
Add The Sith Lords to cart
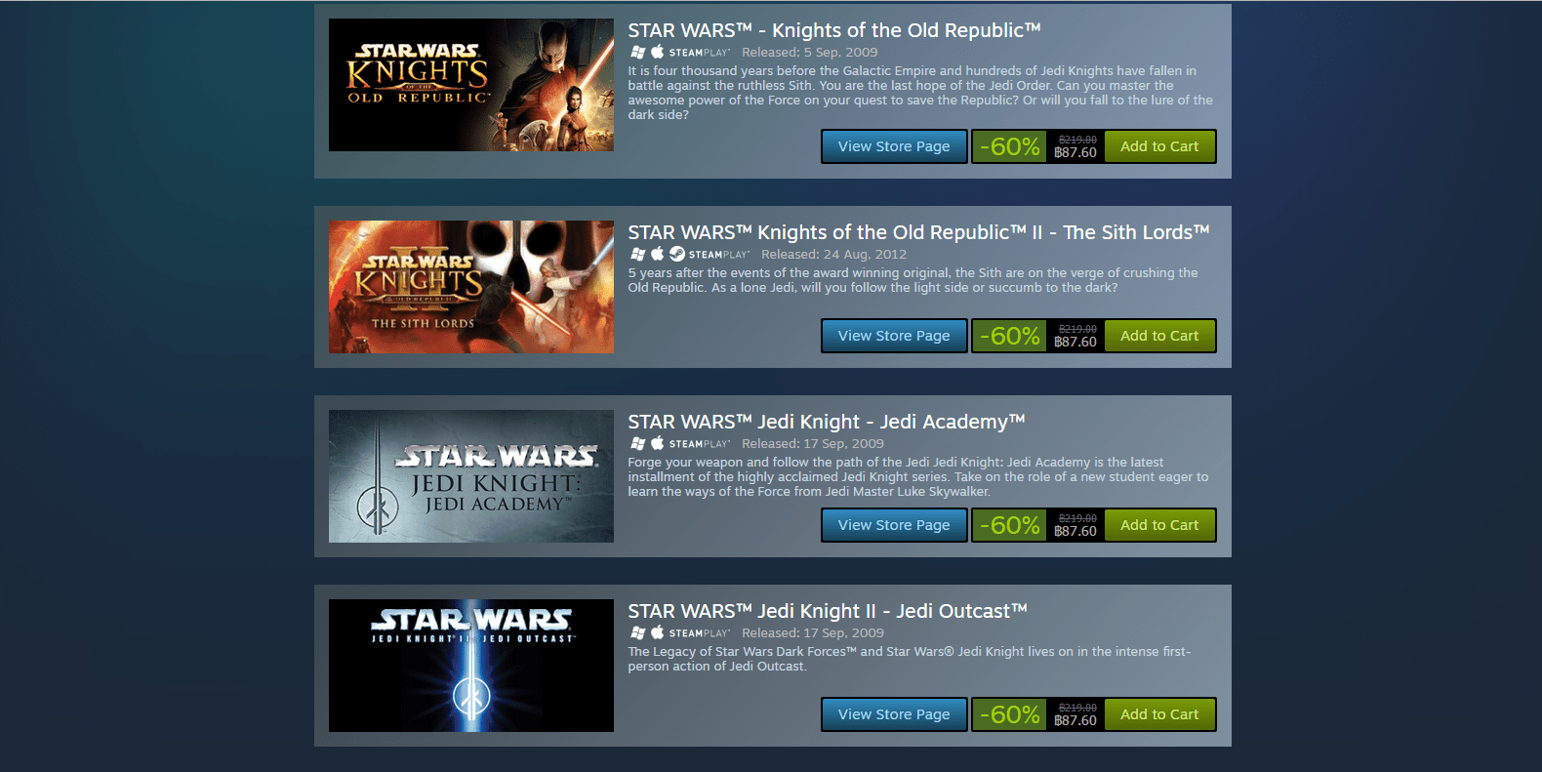click(x=1159, y=336)
